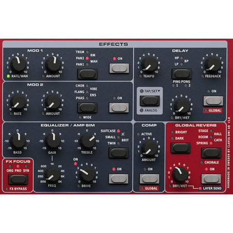Toggle the MOD 1 ON button
Image resolution: width=233 pixels, height=233 pixels.
point(119,68)
